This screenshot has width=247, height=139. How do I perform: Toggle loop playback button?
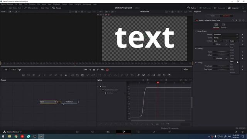[107, 69]
